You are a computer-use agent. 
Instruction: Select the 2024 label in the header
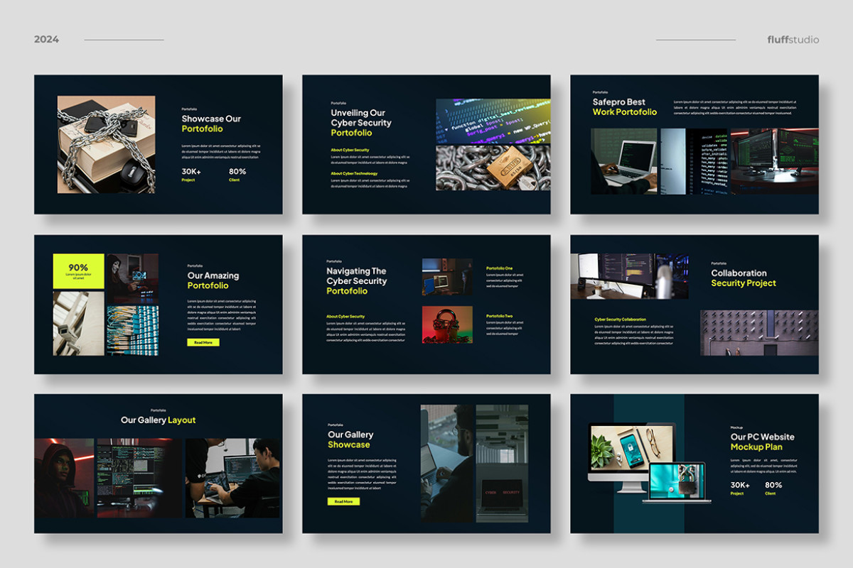pyautogui.click(x=46, y=40)
